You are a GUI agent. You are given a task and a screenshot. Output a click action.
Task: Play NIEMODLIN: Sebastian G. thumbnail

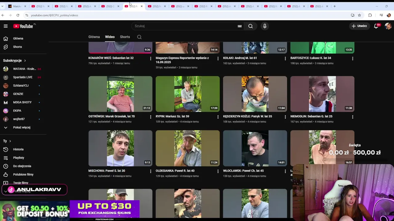coord(322,94)
